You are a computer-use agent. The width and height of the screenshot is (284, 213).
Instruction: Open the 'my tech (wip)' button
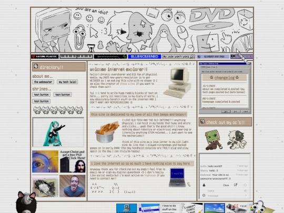coord(67,82)
